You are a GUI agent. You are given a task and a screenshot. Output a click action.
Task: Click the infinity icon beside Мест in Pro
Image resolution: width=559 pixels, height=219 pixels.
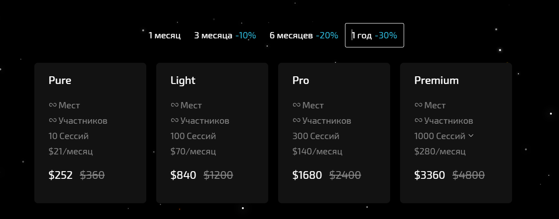click(296, 105)
